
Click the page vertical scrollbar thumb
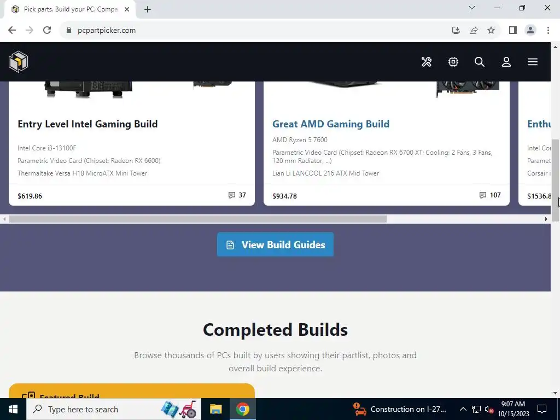click(x=556, y=180)
